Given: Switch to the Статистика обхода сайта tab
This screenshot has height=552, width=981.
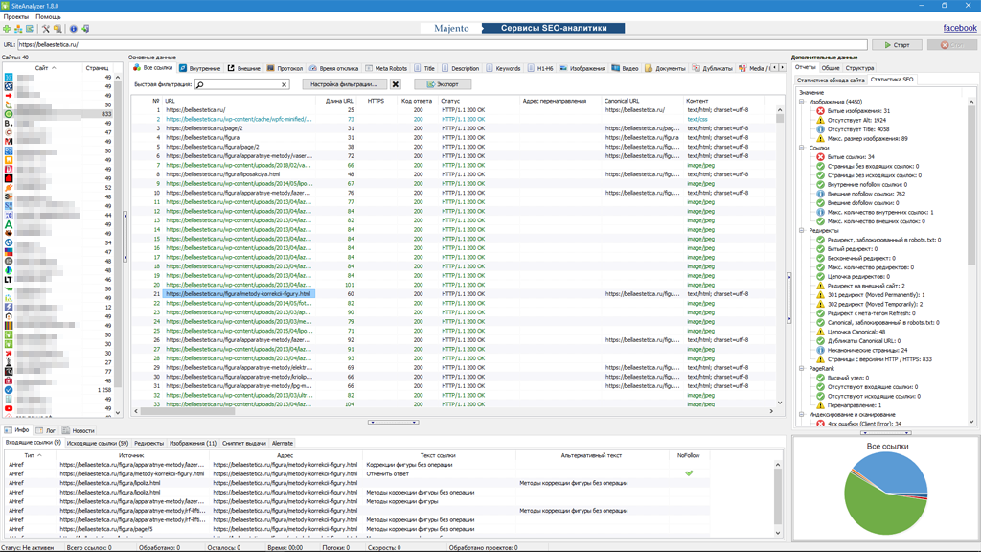Looking at the screenshot, I should click(831, 80).
